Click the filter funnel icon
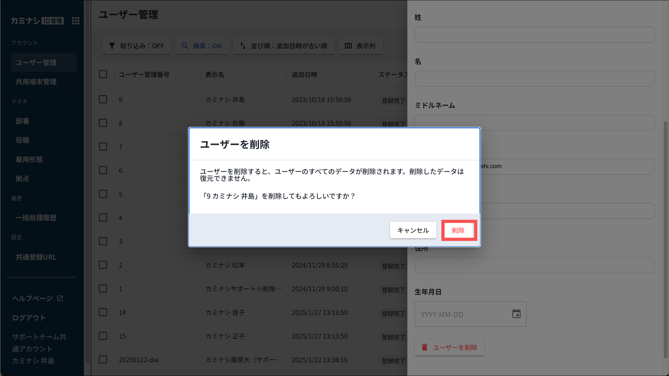 pos(112,46)
